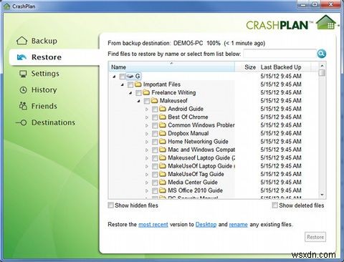Expand the Best Of Chrome folder
This screenshot has width=344, height=262.
(x=147, y=117)
